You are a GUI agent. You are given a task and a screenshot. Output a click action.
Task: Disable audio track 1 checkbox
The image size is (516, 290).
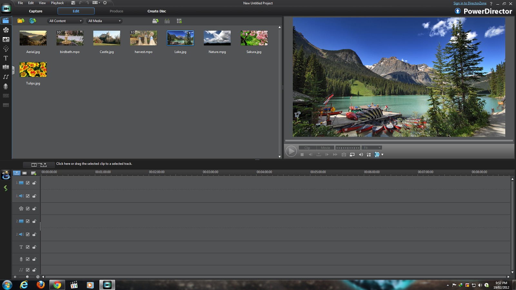28,196
